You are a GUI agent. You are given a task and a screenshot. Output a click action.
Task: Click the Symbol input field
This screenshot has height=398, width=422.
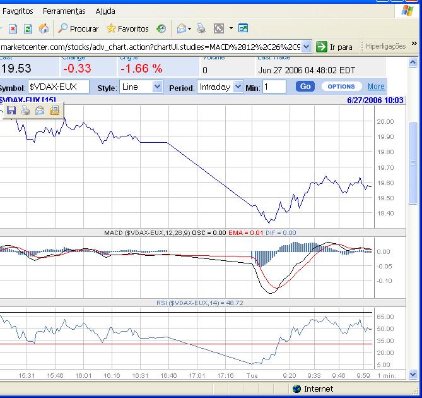pos(58,87)
